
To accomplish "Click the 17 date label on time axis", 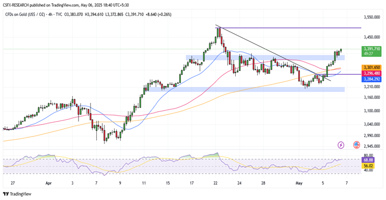I will point(192,183).
